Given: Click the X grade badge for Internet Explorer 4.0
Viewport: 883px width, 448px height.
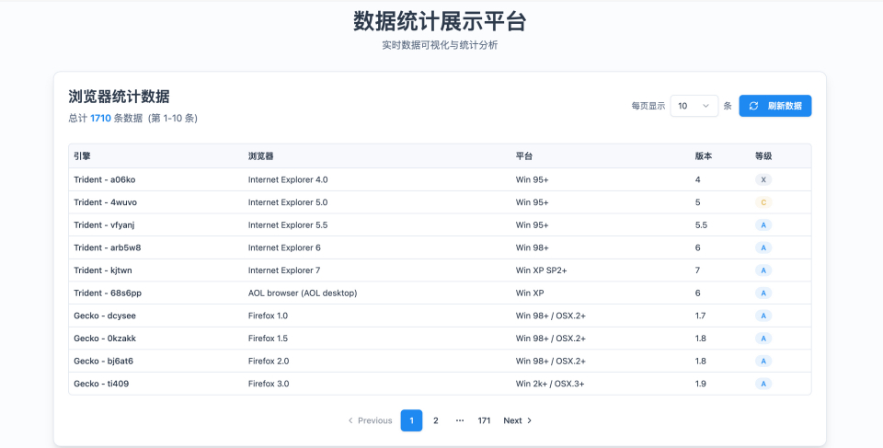Looking at the screenshot, I should [763, 180].
